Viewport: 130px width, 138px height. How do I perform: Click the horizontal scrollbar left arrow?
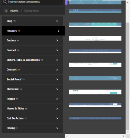tap(67, 136)
